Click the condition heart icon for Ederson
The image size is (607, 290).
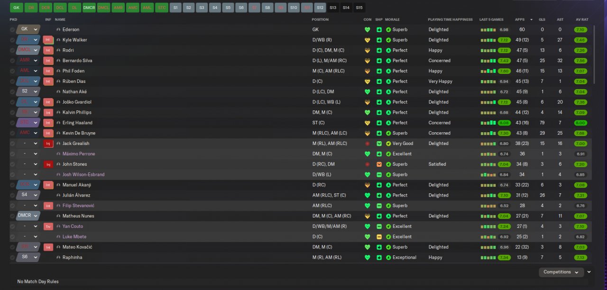tap(367, 29)
